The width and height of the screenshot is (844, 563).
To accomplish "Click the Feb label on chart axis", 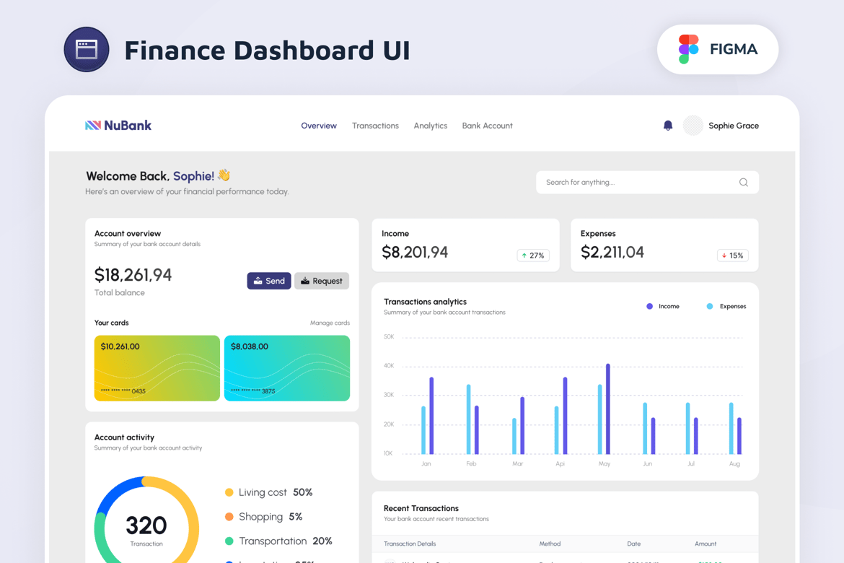I will [x=471, y=463].
